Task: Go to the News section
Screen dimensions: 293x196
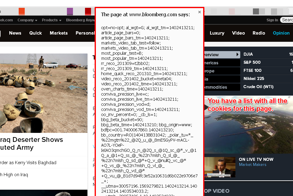Action: pyautogui.click(x=15, y=33)
